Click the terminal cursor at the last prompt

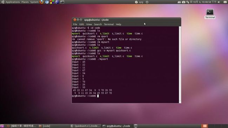[98, 96]
